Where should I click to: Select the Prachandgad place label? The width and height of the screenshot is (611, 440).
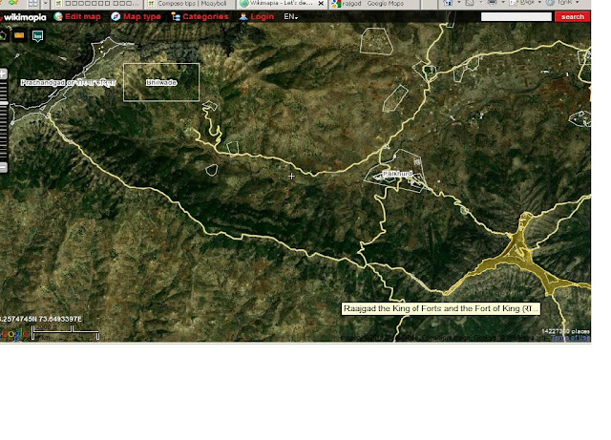pyautogui.click(x=68, y=83)
